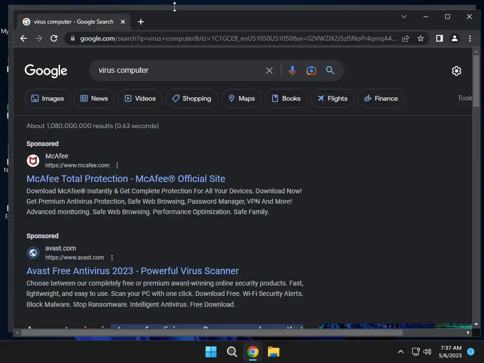Reload the Google search page
The width and height of the screenshot is (484, 363).
[x=54, y=38]
